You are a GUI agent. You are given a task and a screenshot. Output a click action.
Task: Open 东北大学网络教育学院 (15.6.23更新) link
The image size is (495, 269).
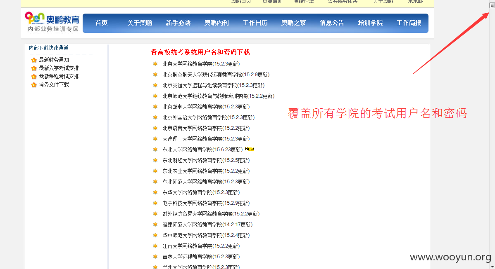[202, 150]
